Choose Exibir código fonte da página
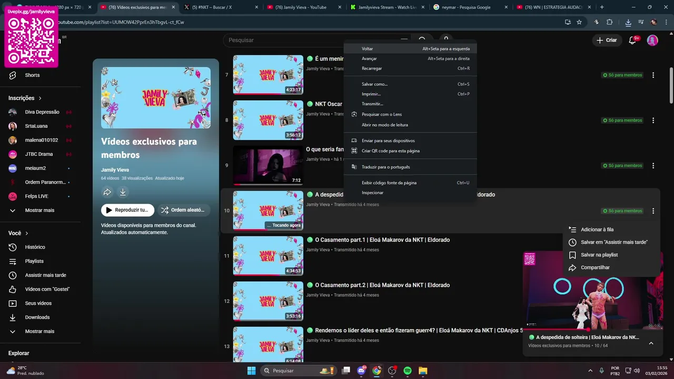Screen dimensions: 674x379 pos(410,183)
